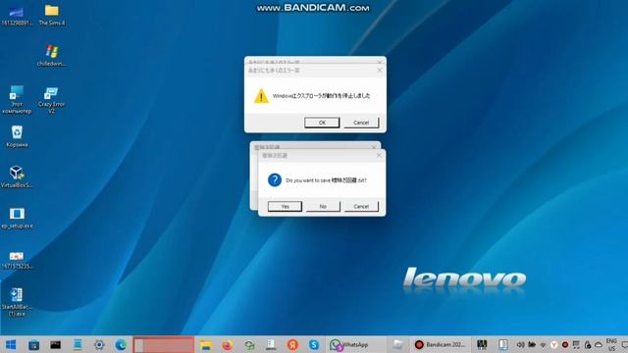Open the Yandex browser taskbar icon
The height and width of the screenshot is (353, 628).
click(292, 344)
